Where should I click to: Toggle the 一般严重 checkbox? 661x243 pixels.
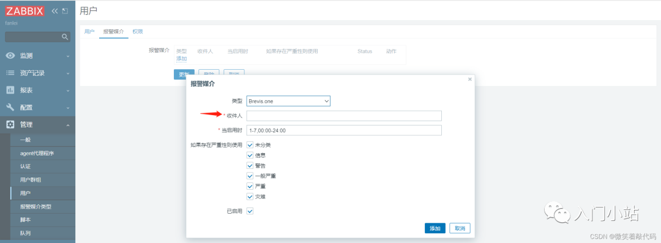250,176
